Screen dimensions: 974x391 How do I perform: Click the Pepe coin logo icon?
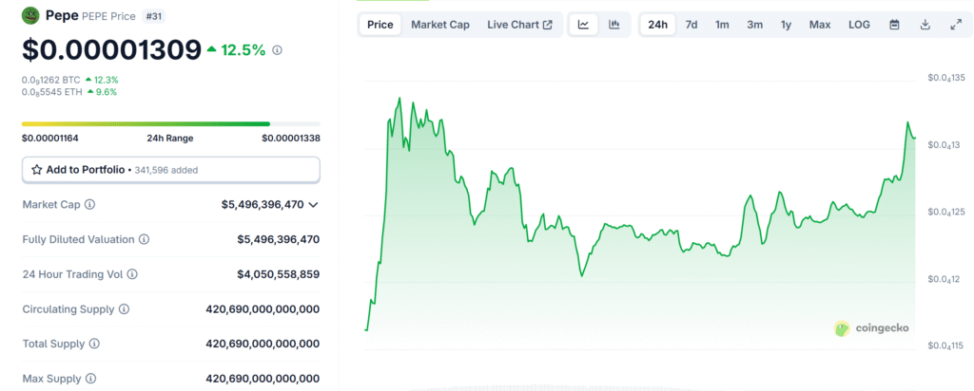pyautogui.click(x=30, y=16)
